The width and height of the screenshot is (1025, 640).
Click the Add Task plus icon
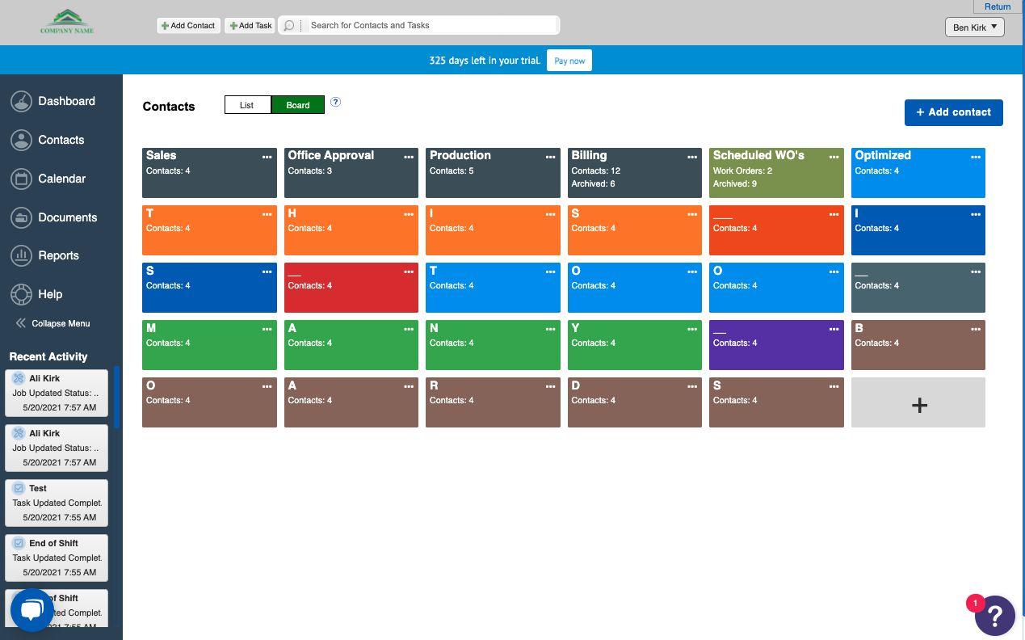(233, 26)
